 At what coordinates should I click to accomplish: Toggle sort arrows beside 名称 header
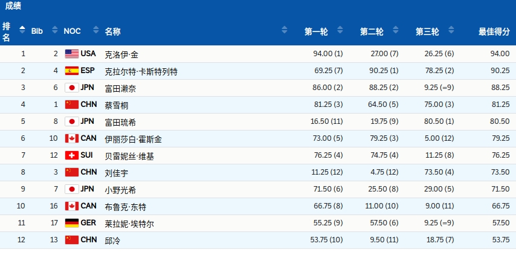[285, 30]
